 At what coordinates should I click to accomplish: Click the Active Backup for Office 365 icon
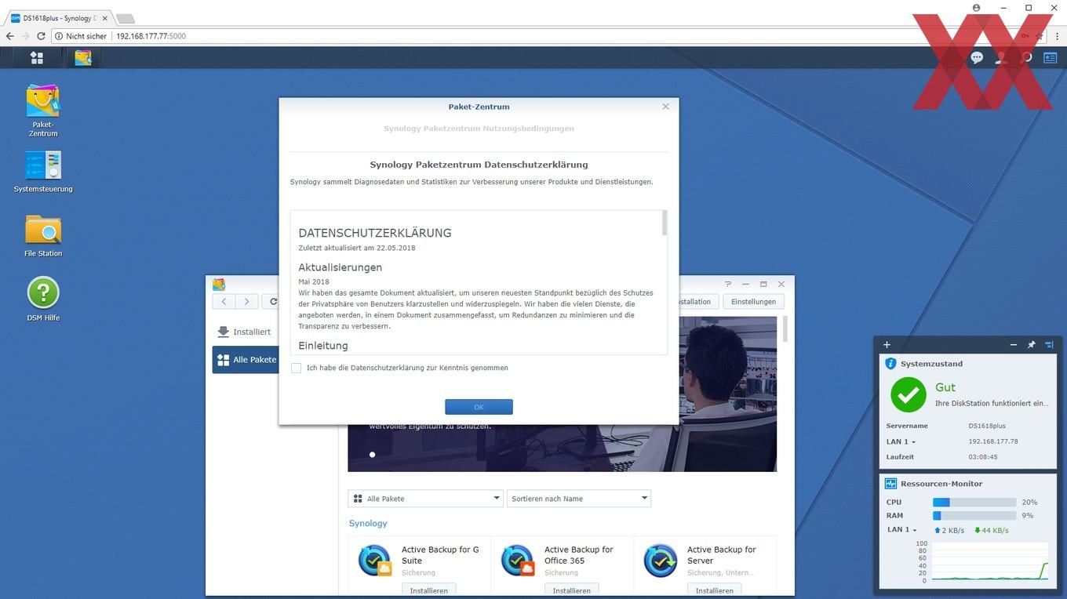(x=518, y=561)
